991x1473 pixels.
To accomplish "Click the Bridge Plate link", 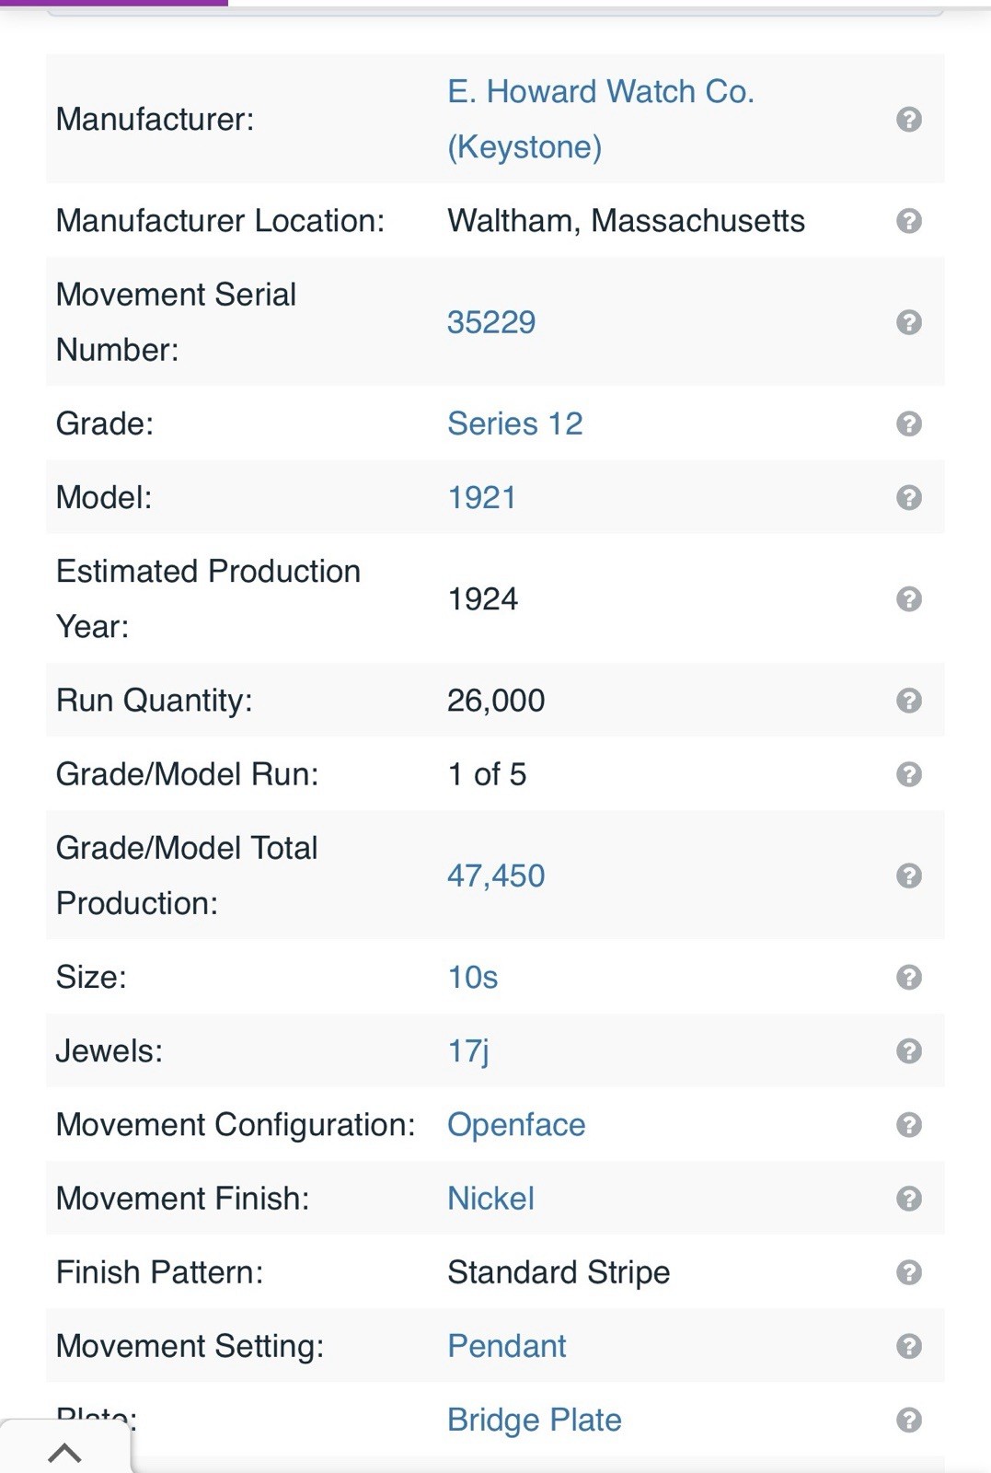I will tap(534, 1420).
